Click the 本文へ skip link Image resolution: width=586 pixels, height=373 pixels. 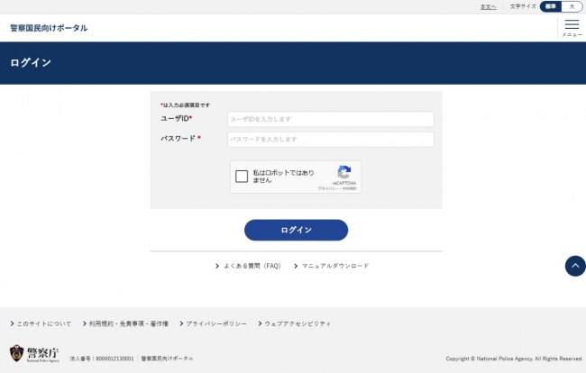click(x=488, y=6)
